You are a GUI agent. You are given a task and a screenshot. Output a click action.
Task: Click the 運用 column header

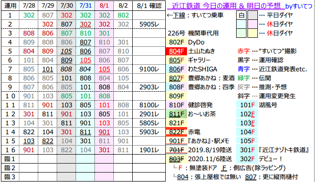click(x=10, y=6)
